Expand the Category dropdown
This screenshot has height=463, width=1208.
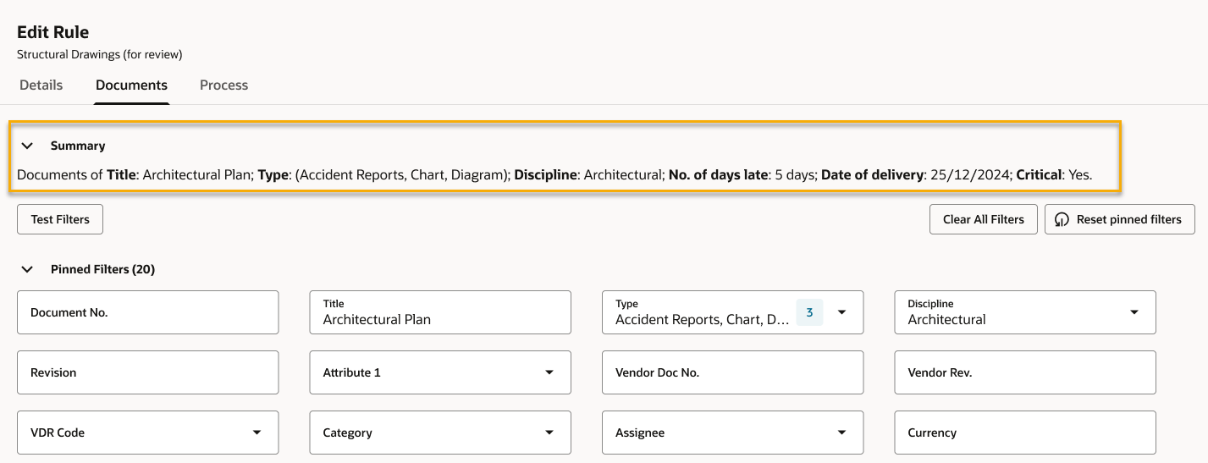[549, 433]
